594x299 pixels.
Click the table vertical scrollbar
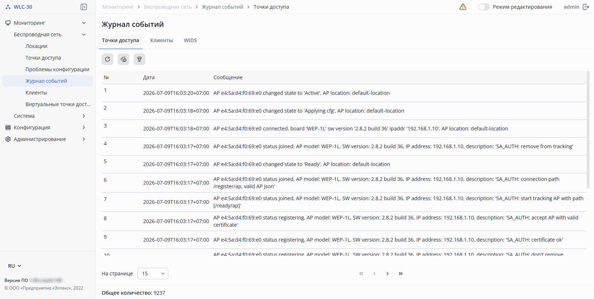tap(588, 130)
